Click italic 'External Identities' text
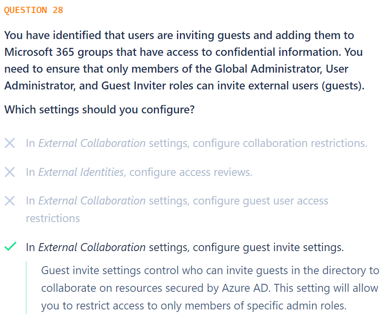 point(81,172)
